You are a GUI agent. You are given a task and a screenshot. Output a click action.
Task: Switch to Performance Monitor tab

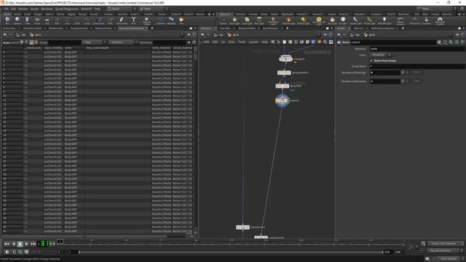tap(382, 28)
